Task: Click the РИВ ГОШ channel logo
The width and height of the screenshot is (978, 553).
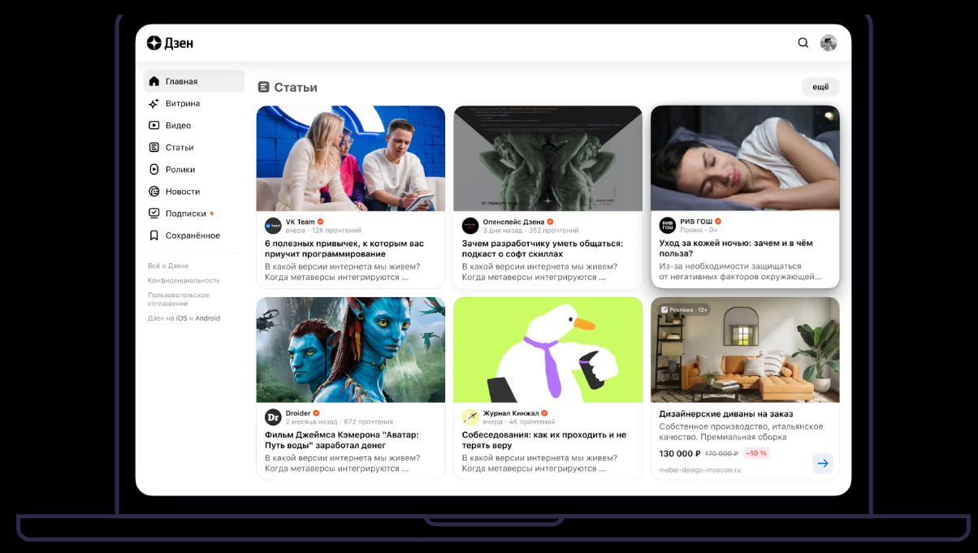Action: point(667,226)
